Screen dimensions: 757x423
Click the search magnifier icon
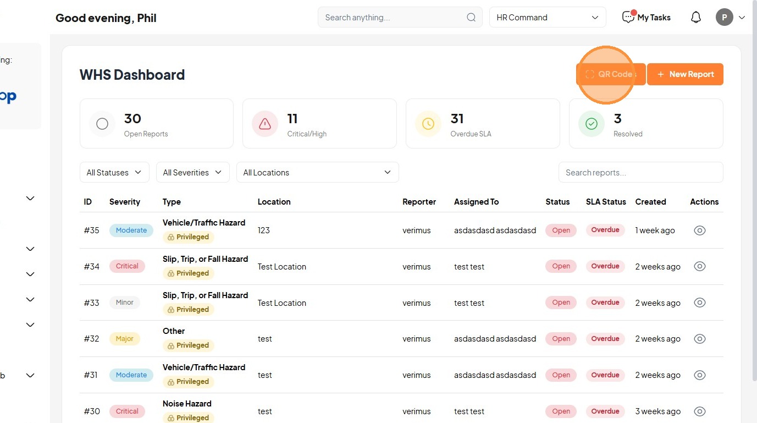pyautogui.click(x=471, y=18)
